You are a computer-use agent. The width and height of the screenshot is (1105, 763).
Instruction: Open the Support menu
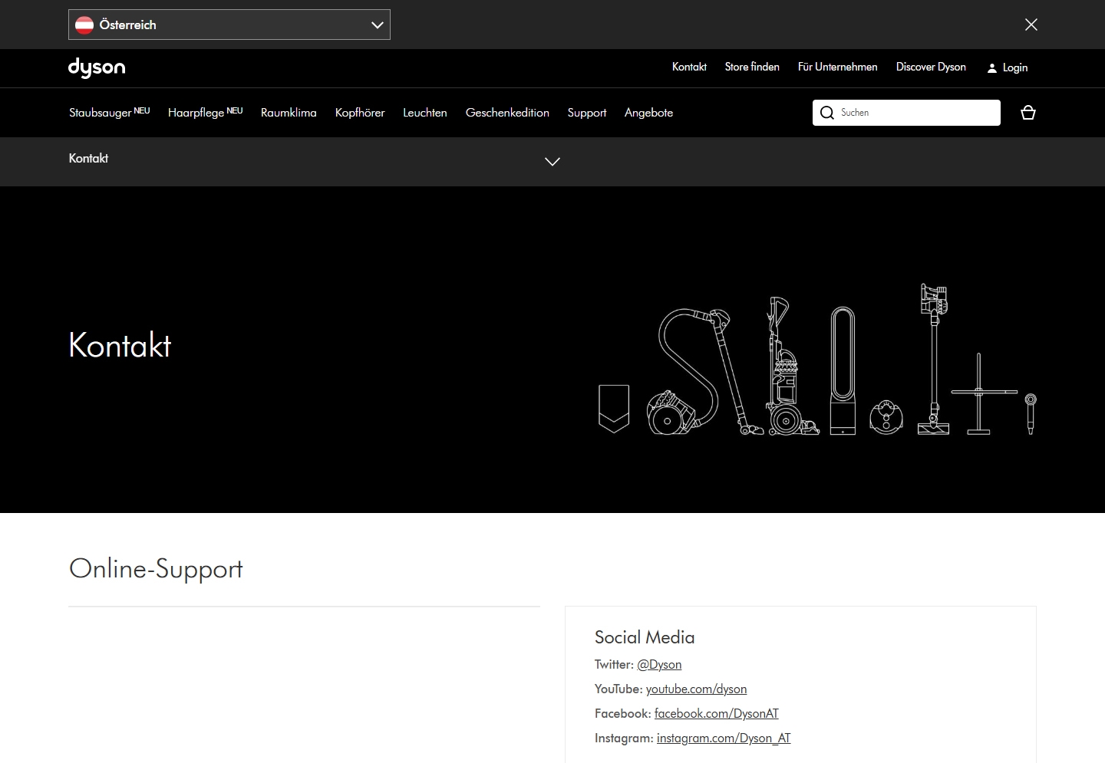[x=587, y=113]
